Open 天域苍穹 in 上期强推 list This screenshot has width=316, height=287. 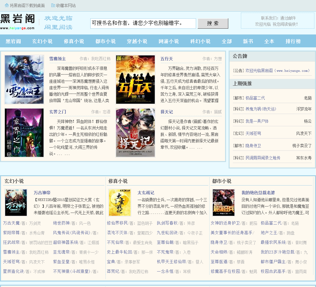point(253,133)
